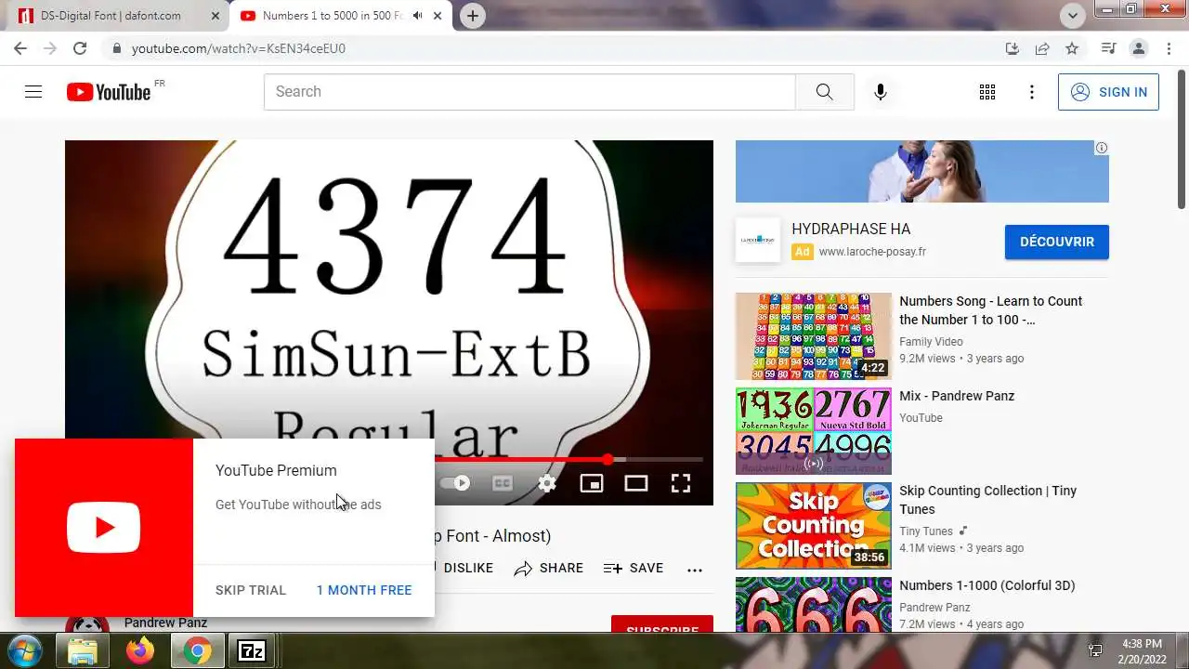The image size is (1189, 669).
Task: Click the search magnifier button
Action: pos(824,92)
